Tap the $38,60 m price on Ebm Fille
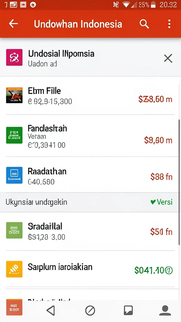Viewport: 181px width, 322px height. pyautogui.click(x=155, y=99)
